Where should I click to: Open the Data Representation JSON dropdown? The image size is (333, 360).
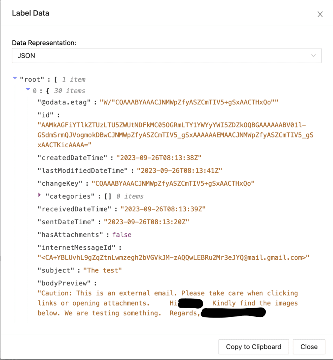point(167,56)
